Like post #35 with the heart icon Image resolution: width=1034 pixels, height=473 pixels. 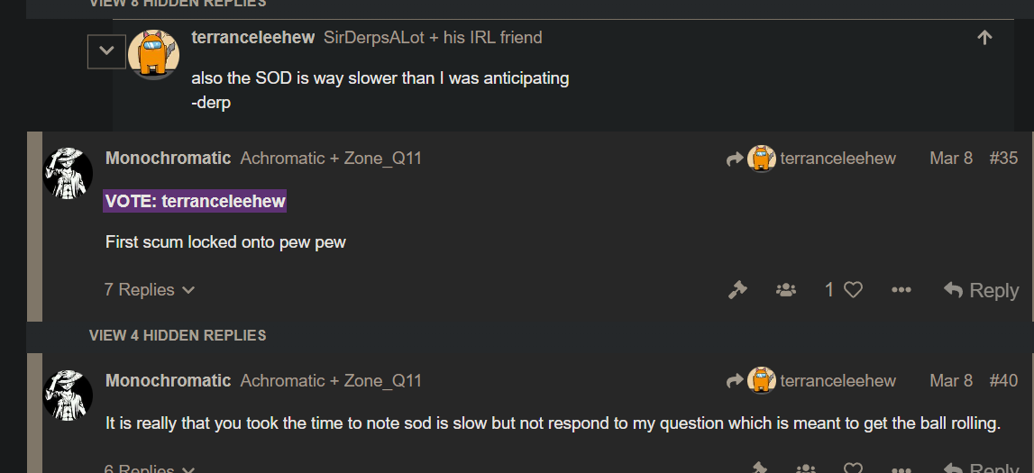[x=854, y=290]
